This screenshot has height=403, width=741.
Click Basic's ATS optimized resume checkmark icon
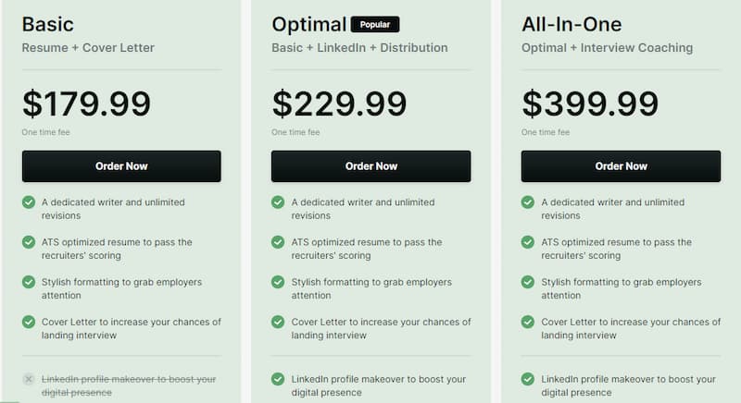pyautogui.click(x=29, y=242)
